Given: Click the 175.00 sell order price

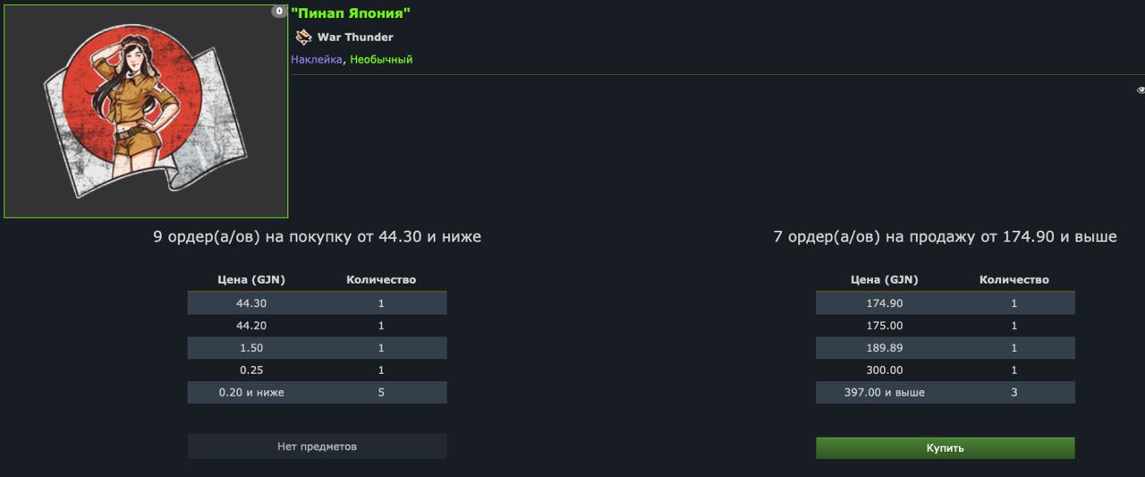Looking at the screenshot, I should (885, 326).
